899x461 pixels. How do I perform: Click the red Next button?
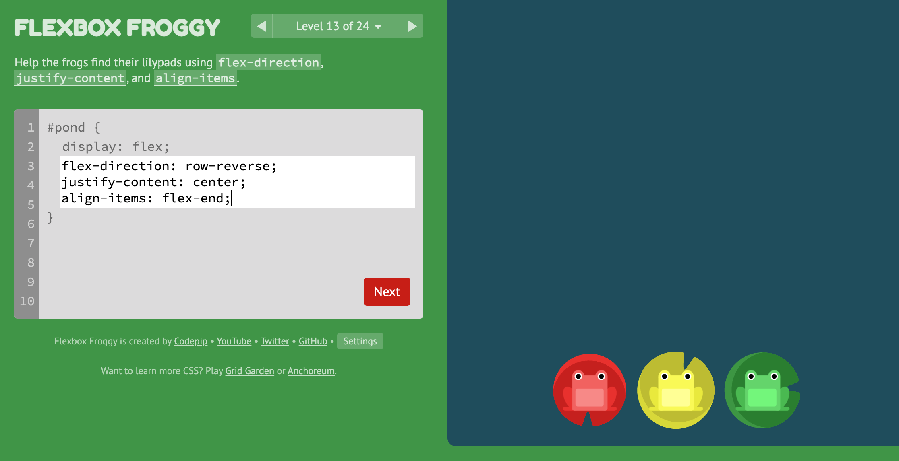(387, 292)
